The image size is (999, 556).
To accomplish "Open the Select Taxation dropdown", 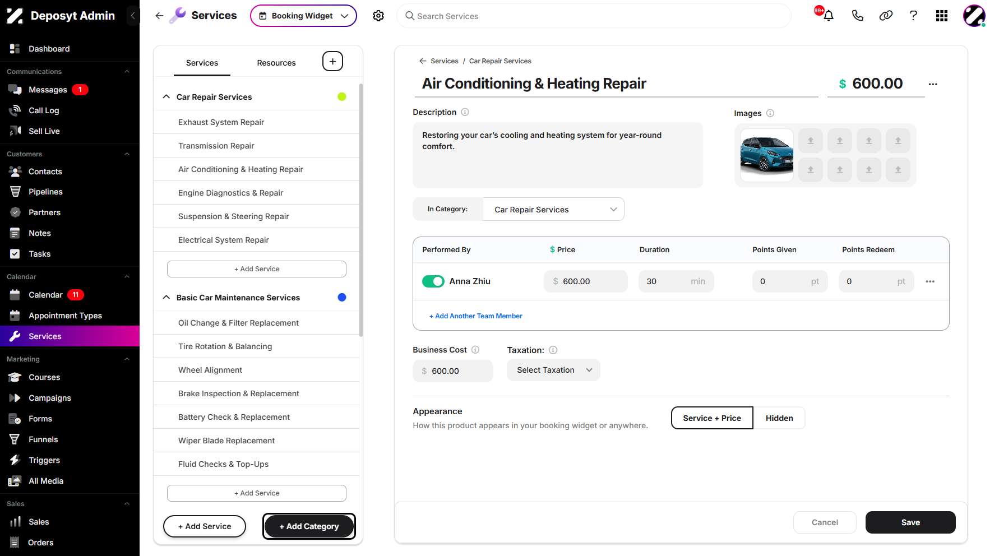I will tap(553, 370).
